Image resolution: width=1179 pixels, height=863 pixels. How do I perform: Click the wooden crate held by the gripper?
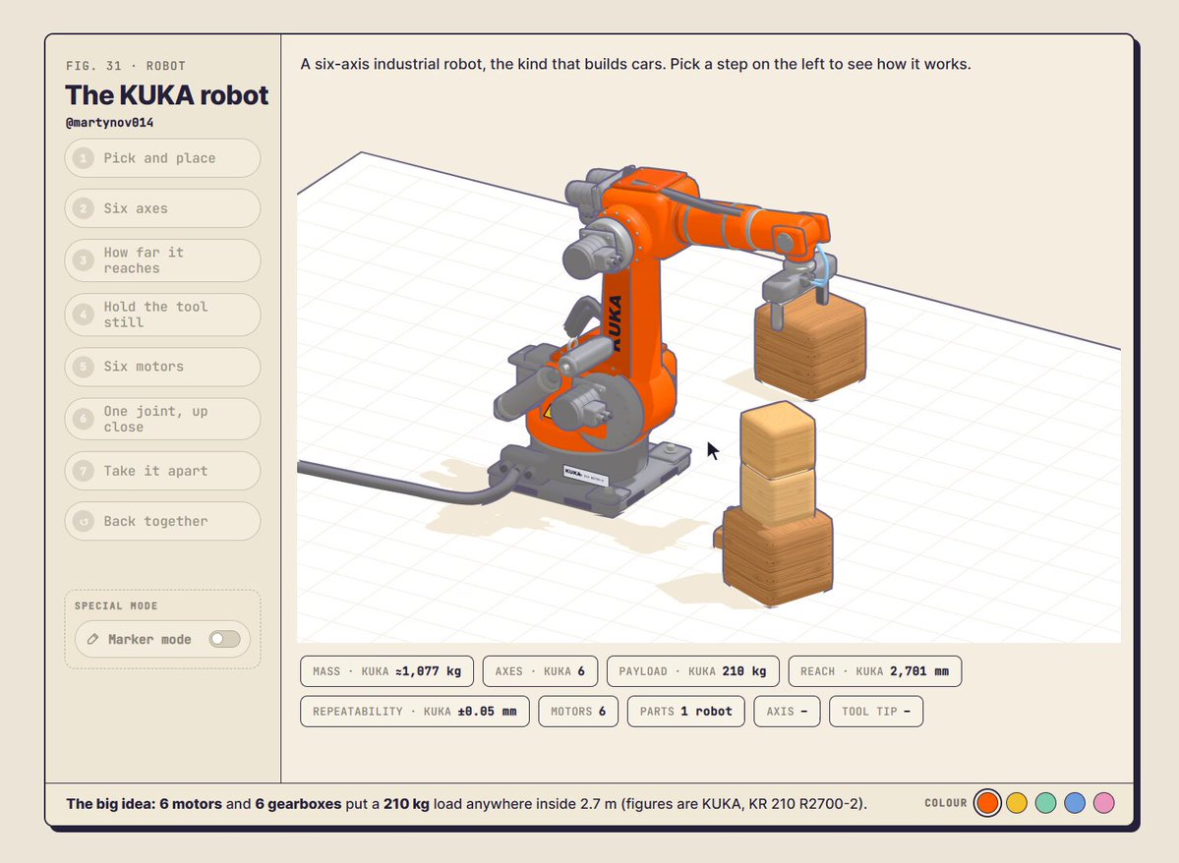coord(810,346)
